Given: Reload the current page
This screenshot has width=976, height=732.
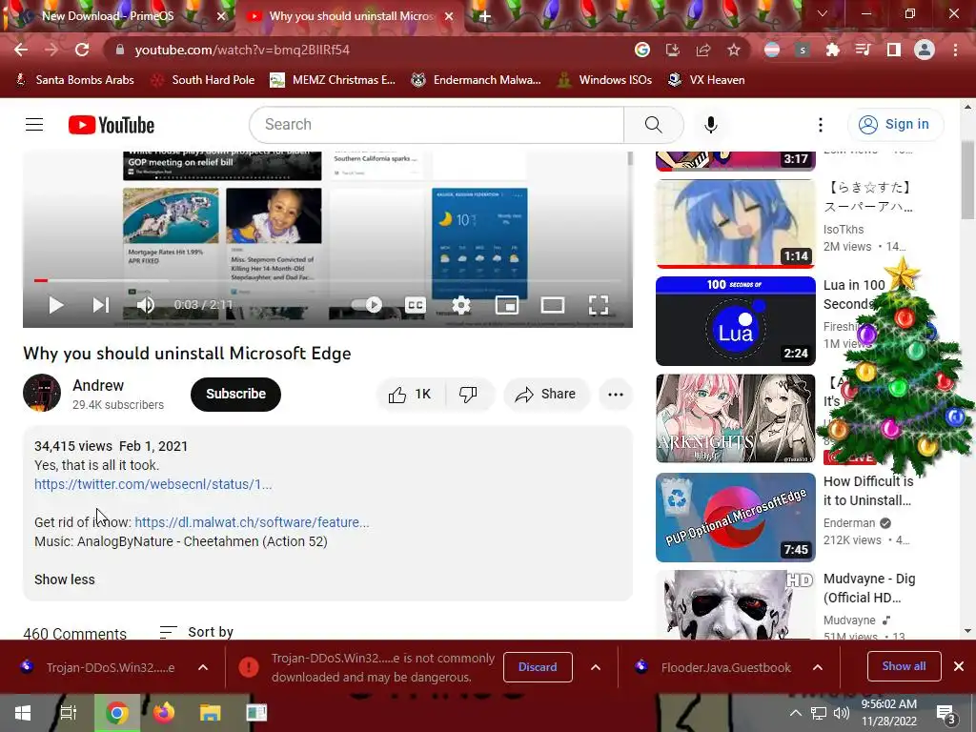Looking at the screenshot, I should click(x=82, y=50).
